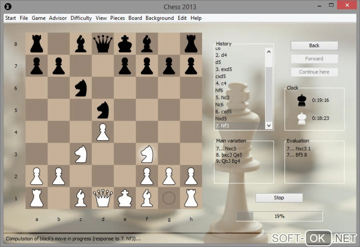Open the Advisor menu
Viewport: 360px width, 247px height.
pos(58,18)
